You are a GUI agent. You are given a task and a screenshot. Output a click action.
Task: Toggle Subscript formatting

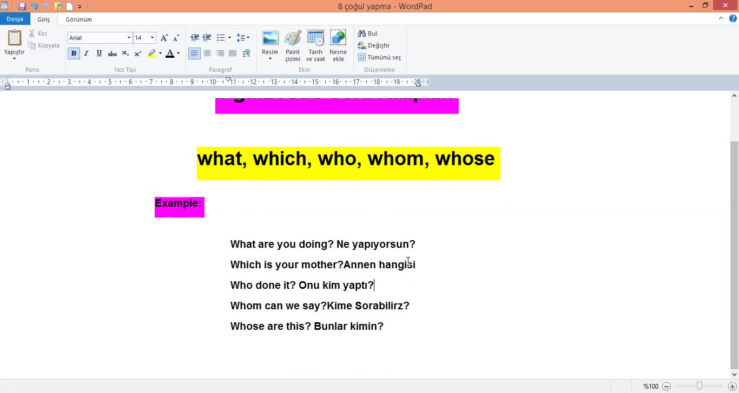pyautogui.click(x=126, y=53)
